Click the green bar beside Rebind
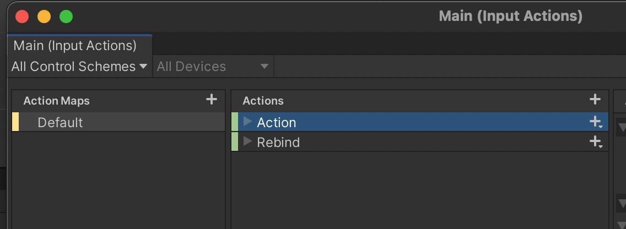The height and width of the screenshot is (229, 626). tap(235, 142)
